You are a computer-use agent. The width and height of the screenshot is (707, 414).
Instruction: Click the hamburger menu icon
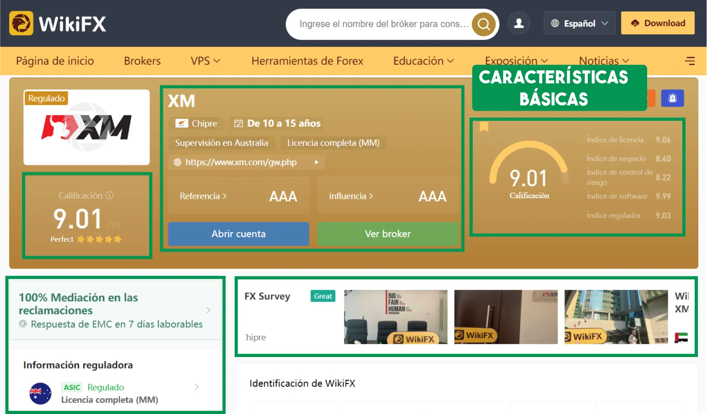point(690,61)
